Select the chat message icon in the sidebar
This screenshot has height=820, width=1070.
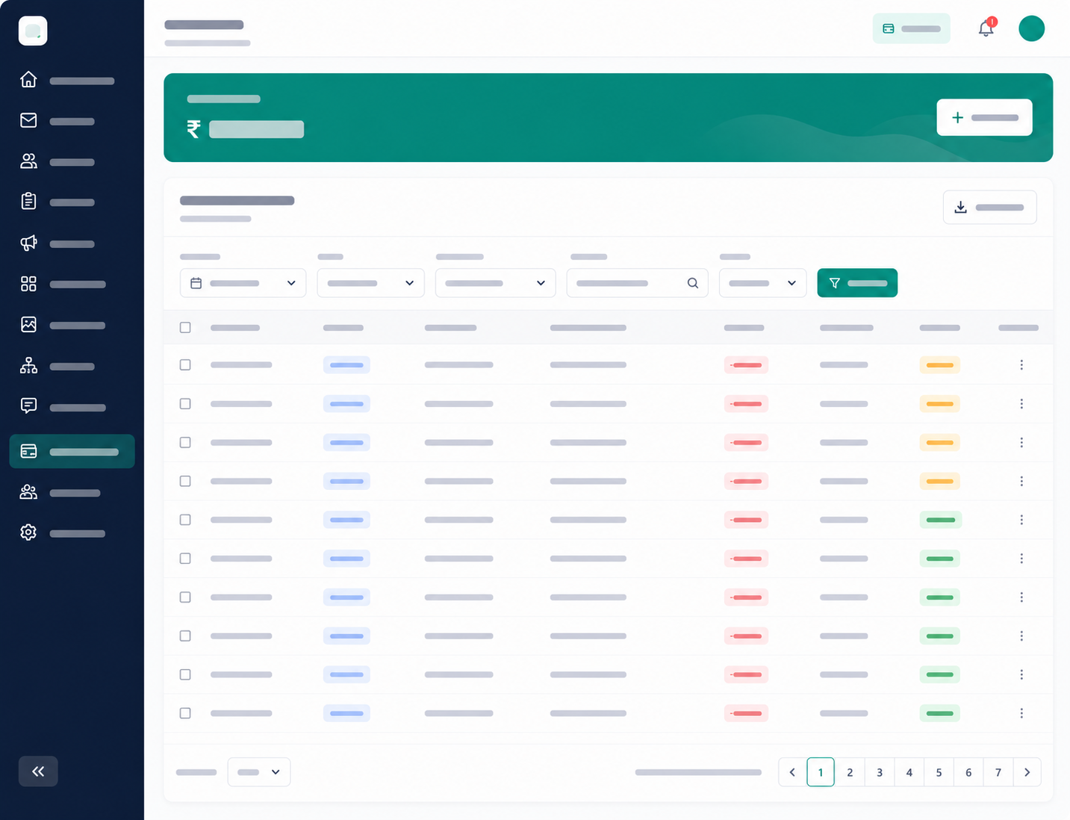click(x=28, y=406)
